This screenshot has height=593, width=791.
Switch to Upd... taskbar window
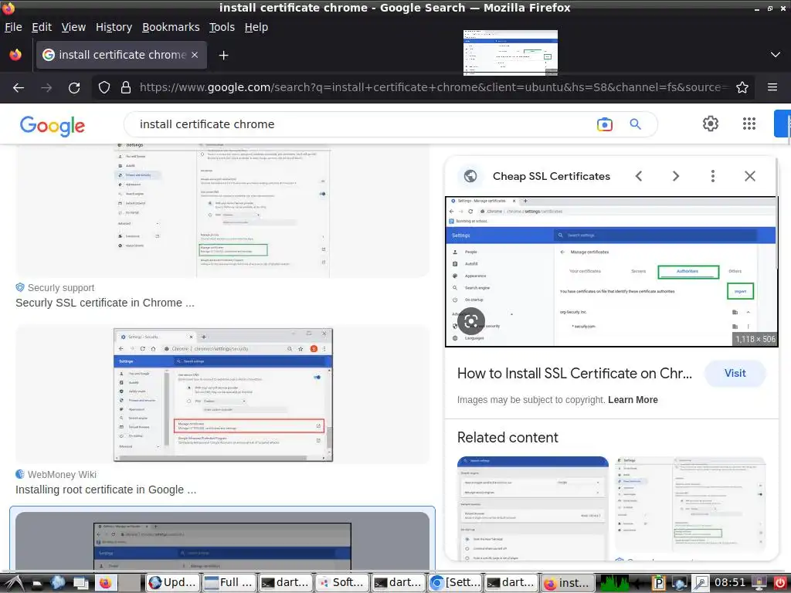[x=173, y=583]
